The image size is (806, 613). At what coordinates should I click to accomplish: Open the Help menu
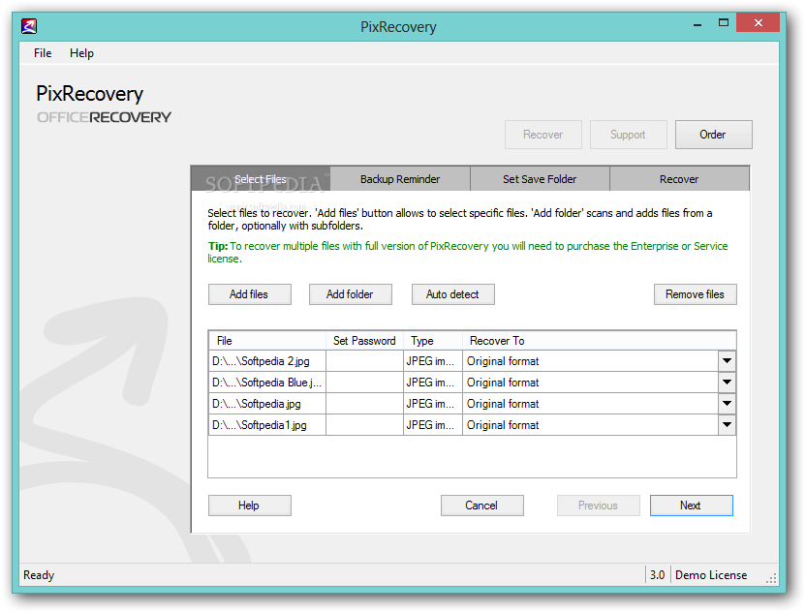click(81, 53)
